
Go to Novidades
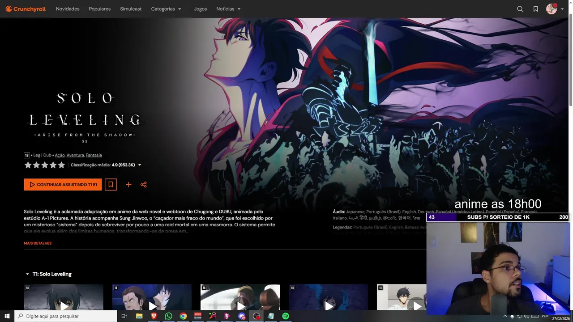(68, 9)
